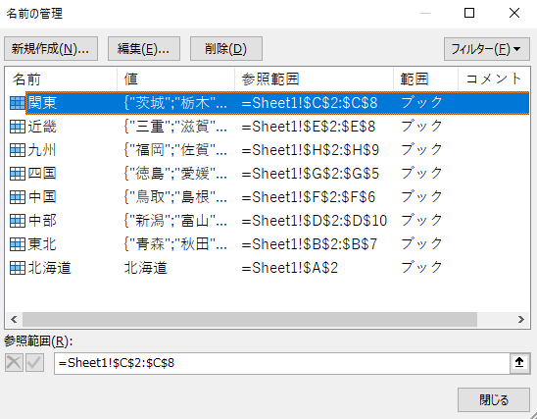
Task: Click the 新規作成(N)... button
Action: point(51,49)
